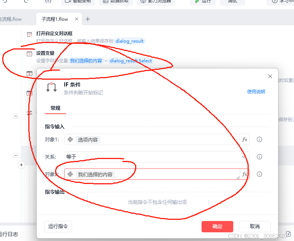
Task: Click the dialog_result.Select value chip
Action: click(131, 61)
